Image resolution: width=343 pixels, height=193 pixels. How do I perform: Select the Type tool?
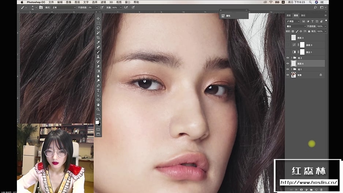[x=98, y=90]
